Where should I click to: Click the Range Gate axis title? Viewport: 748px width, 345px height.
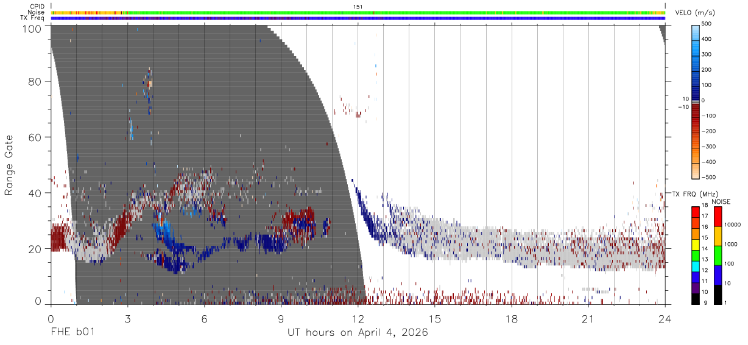coord(9,165)
